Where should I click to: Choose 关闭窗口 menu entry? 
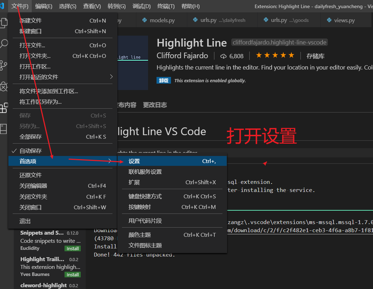click(63, 207)
